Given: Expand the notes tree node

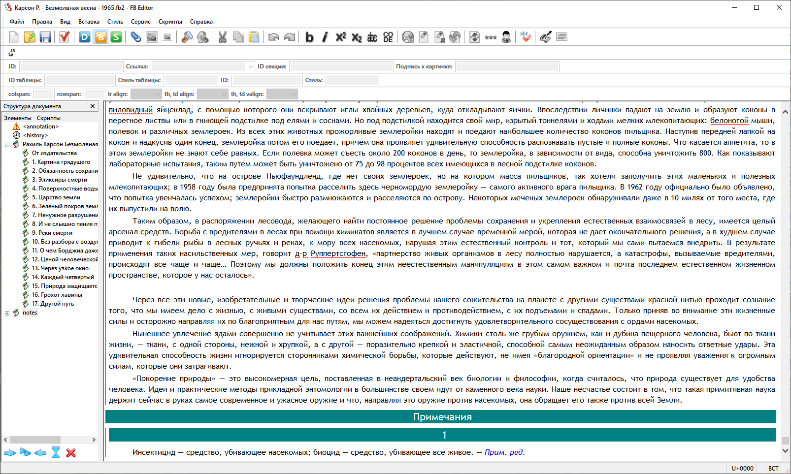Looking at the screenshot, I should click(7, 313).
